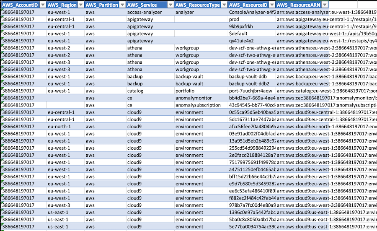Open the AWS_ResourceType filter dropdown

tap(224, 5)
